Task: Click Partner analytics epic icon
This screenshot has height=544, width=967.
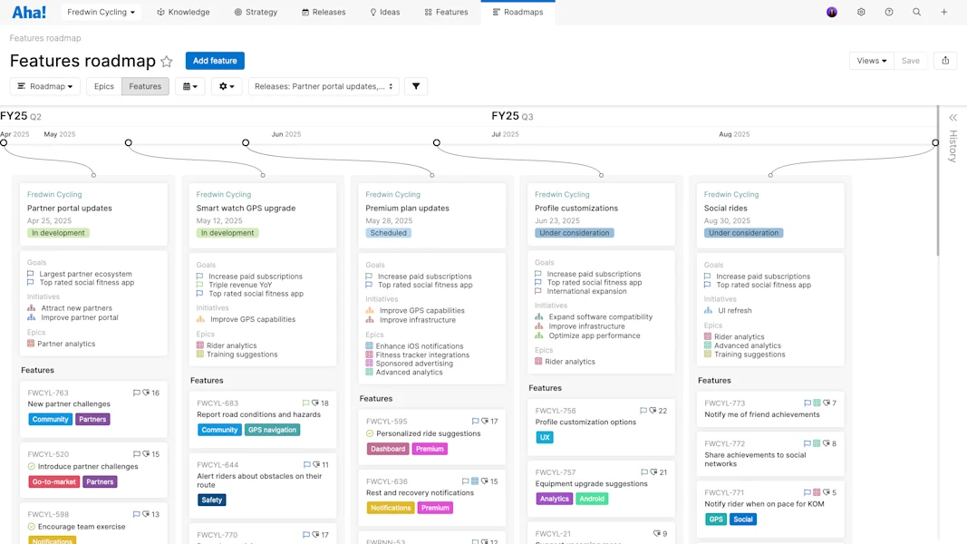Action: tap(31, 344)
